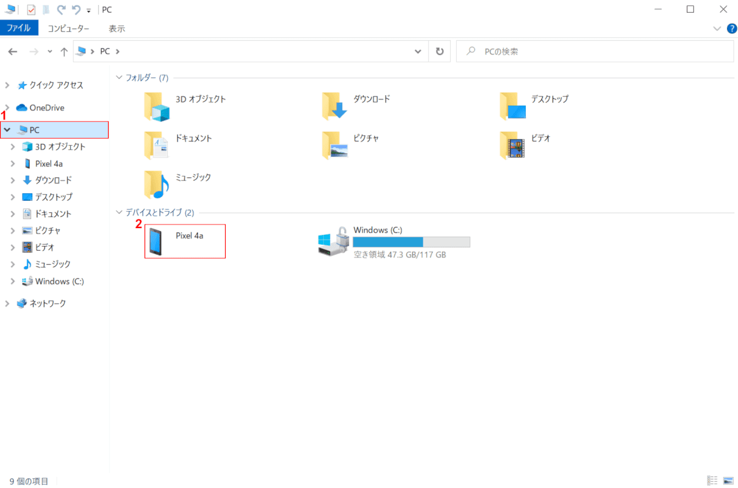Click the New folder icon in title bar
Image resolution: width=738 pixels, height=488 pixels.
tap(46, 10)
